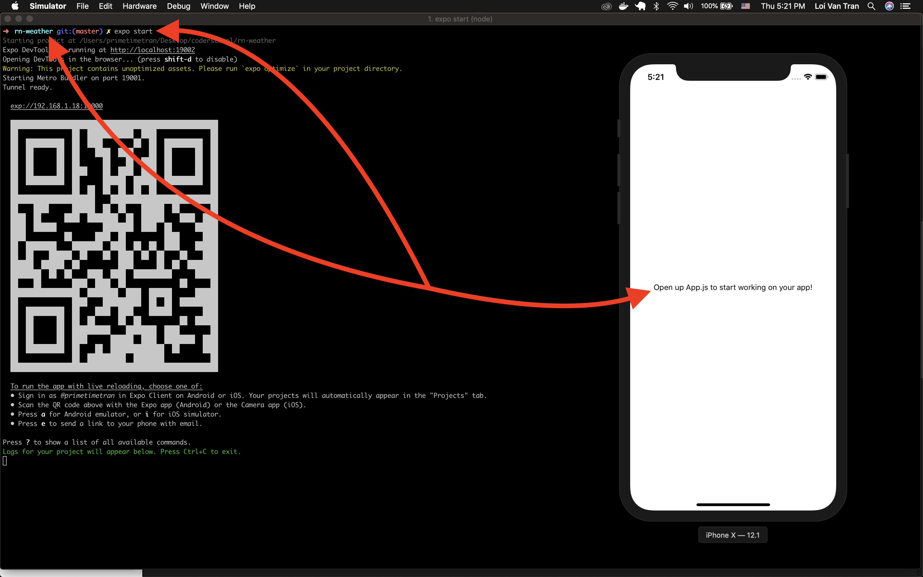Screen dimensions: 923x577
Task: Open the File menu
Action: (x=82, y=6)
